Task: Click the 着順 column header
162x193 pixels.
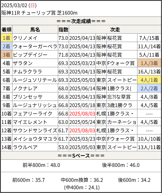Action: 7,30
